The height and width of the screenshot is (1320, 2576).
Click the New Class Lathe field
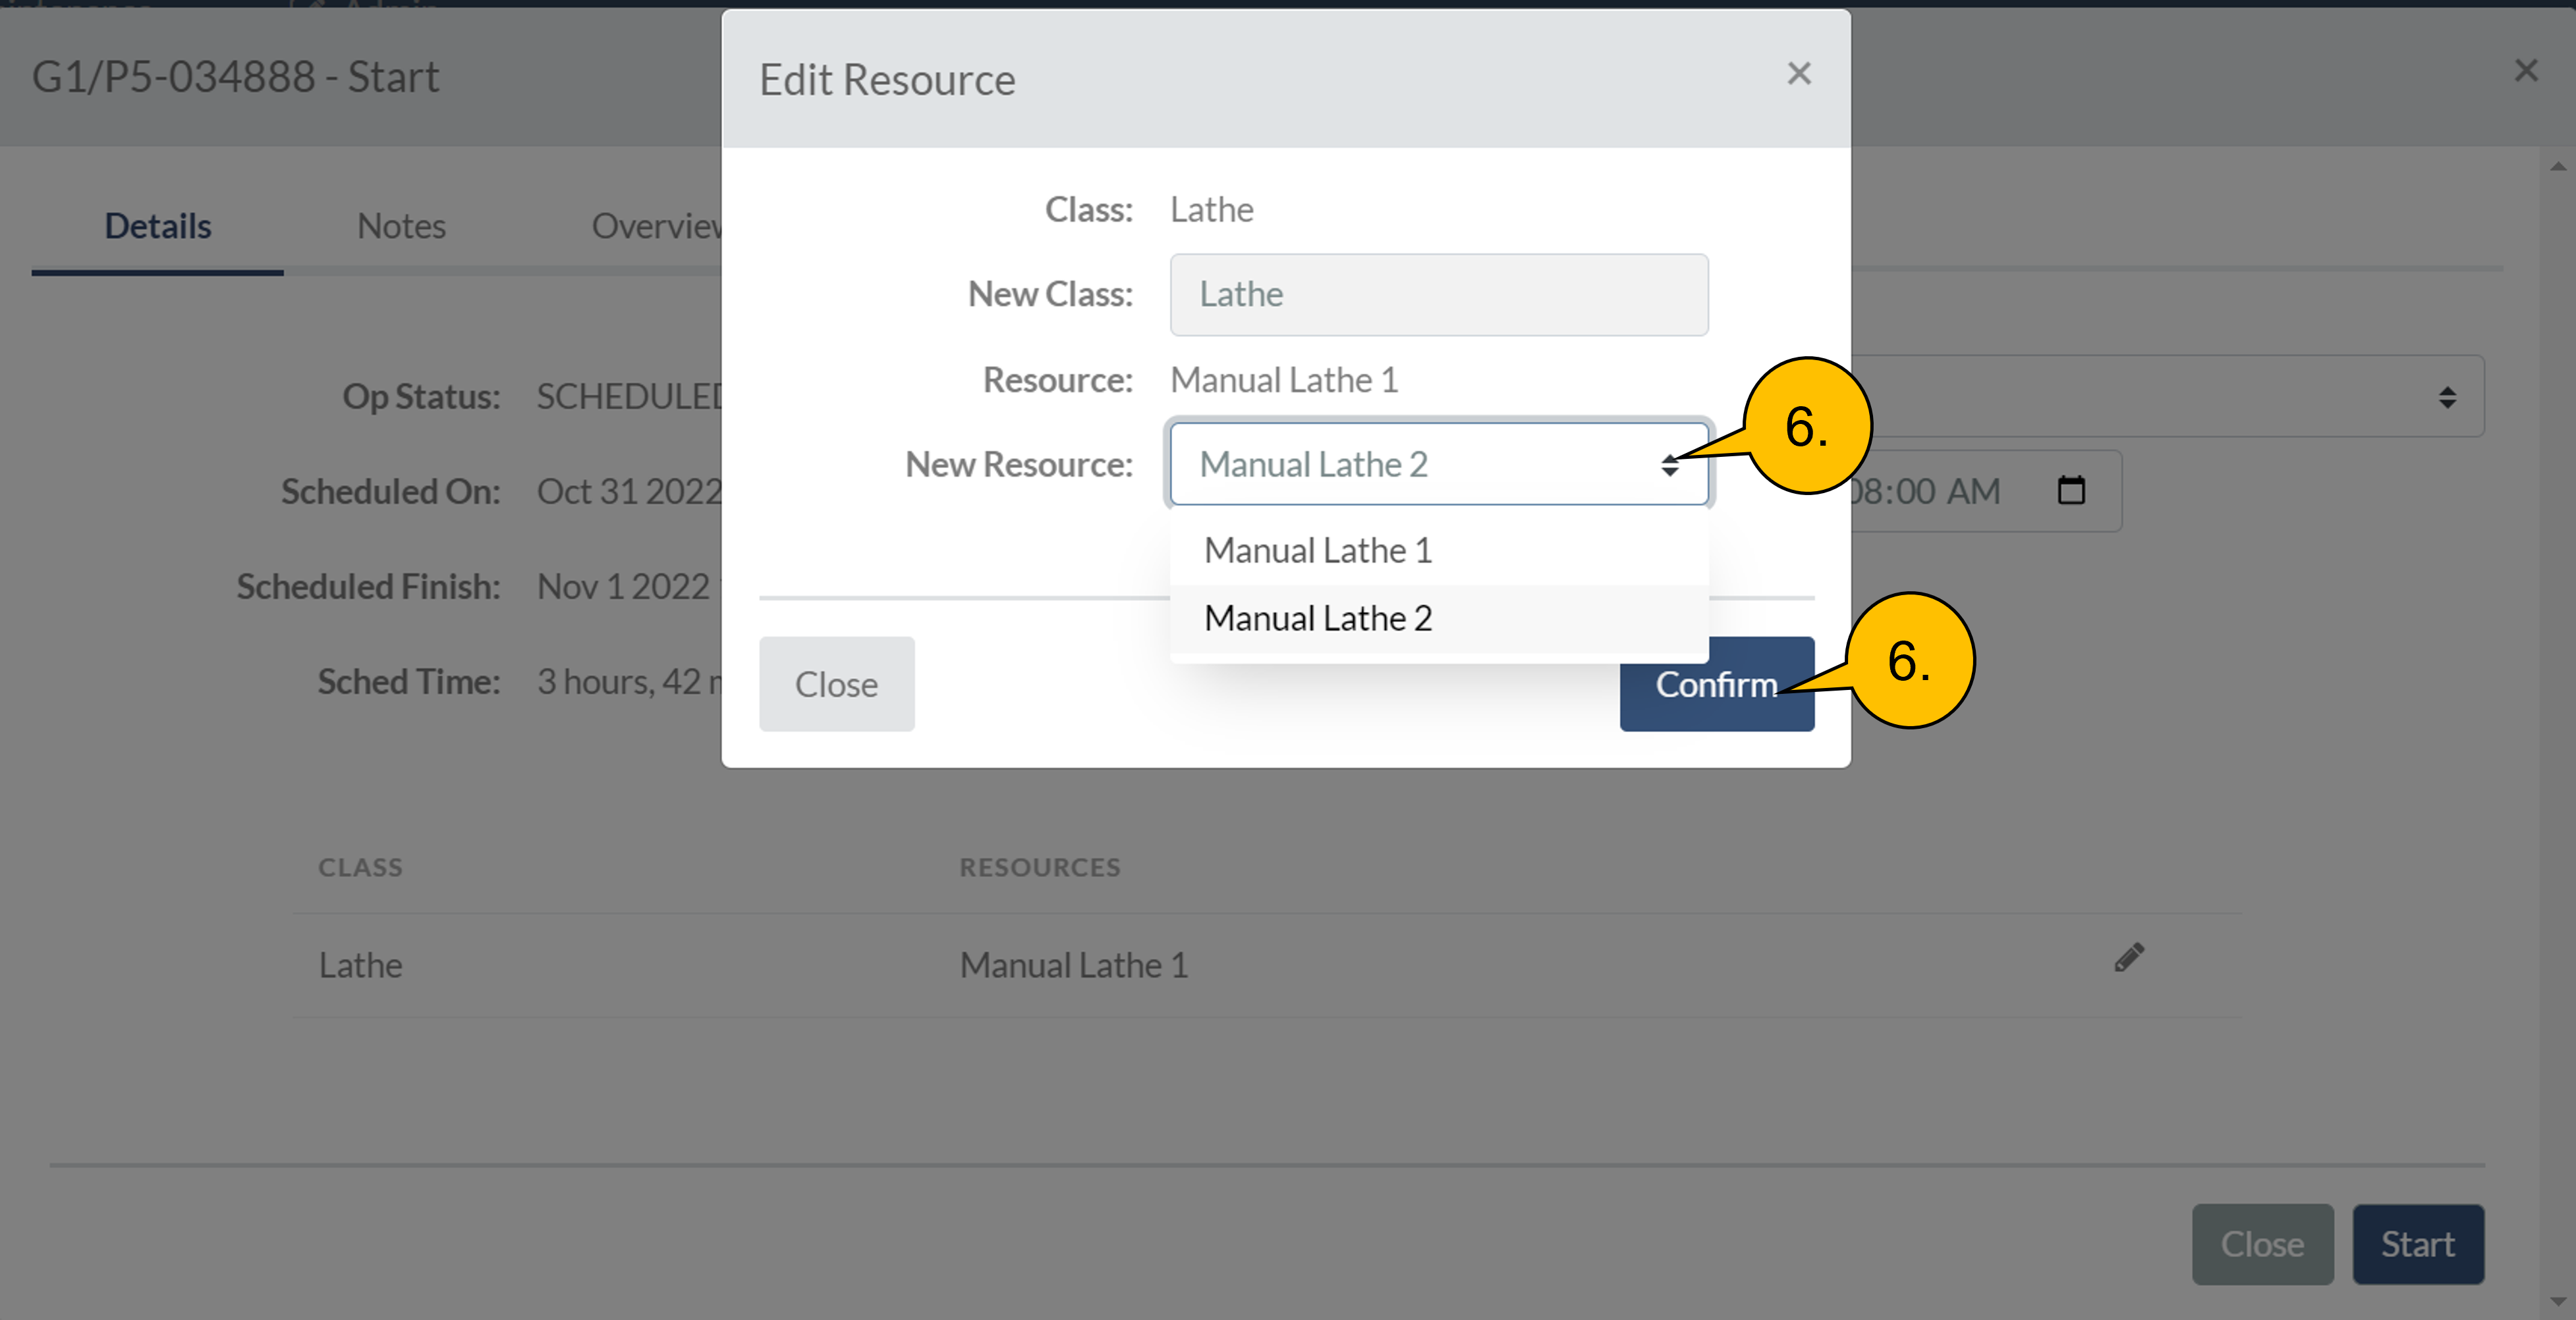click(1438, 295)
